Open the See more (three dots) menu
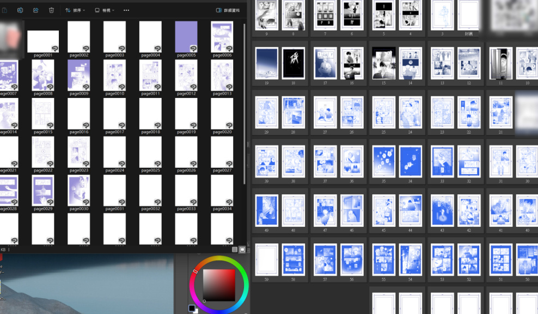 pyautogui.click(x=126, y=10)
